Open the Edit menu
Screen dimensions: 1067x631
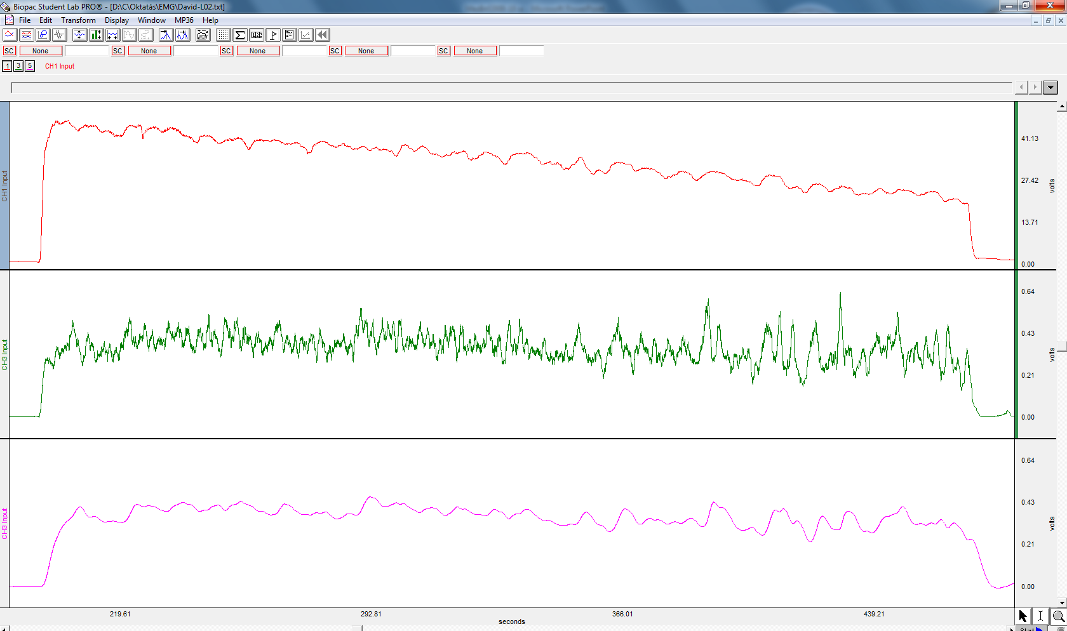pos(46,20)
